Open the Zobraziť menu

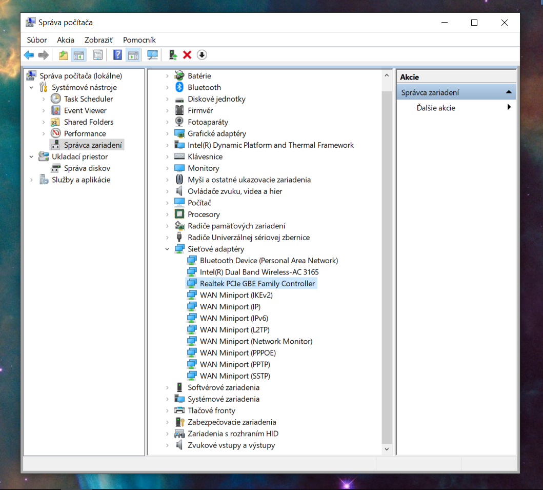pos(97,40)
